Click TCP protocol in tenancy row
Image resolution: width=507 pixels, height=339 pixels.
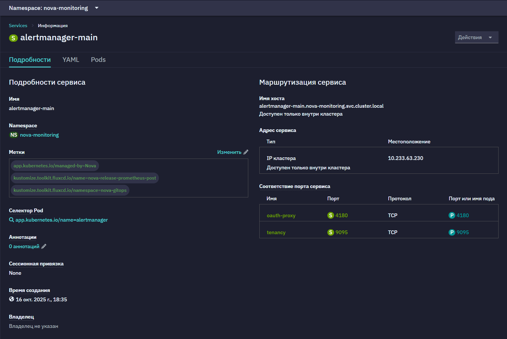393,232
